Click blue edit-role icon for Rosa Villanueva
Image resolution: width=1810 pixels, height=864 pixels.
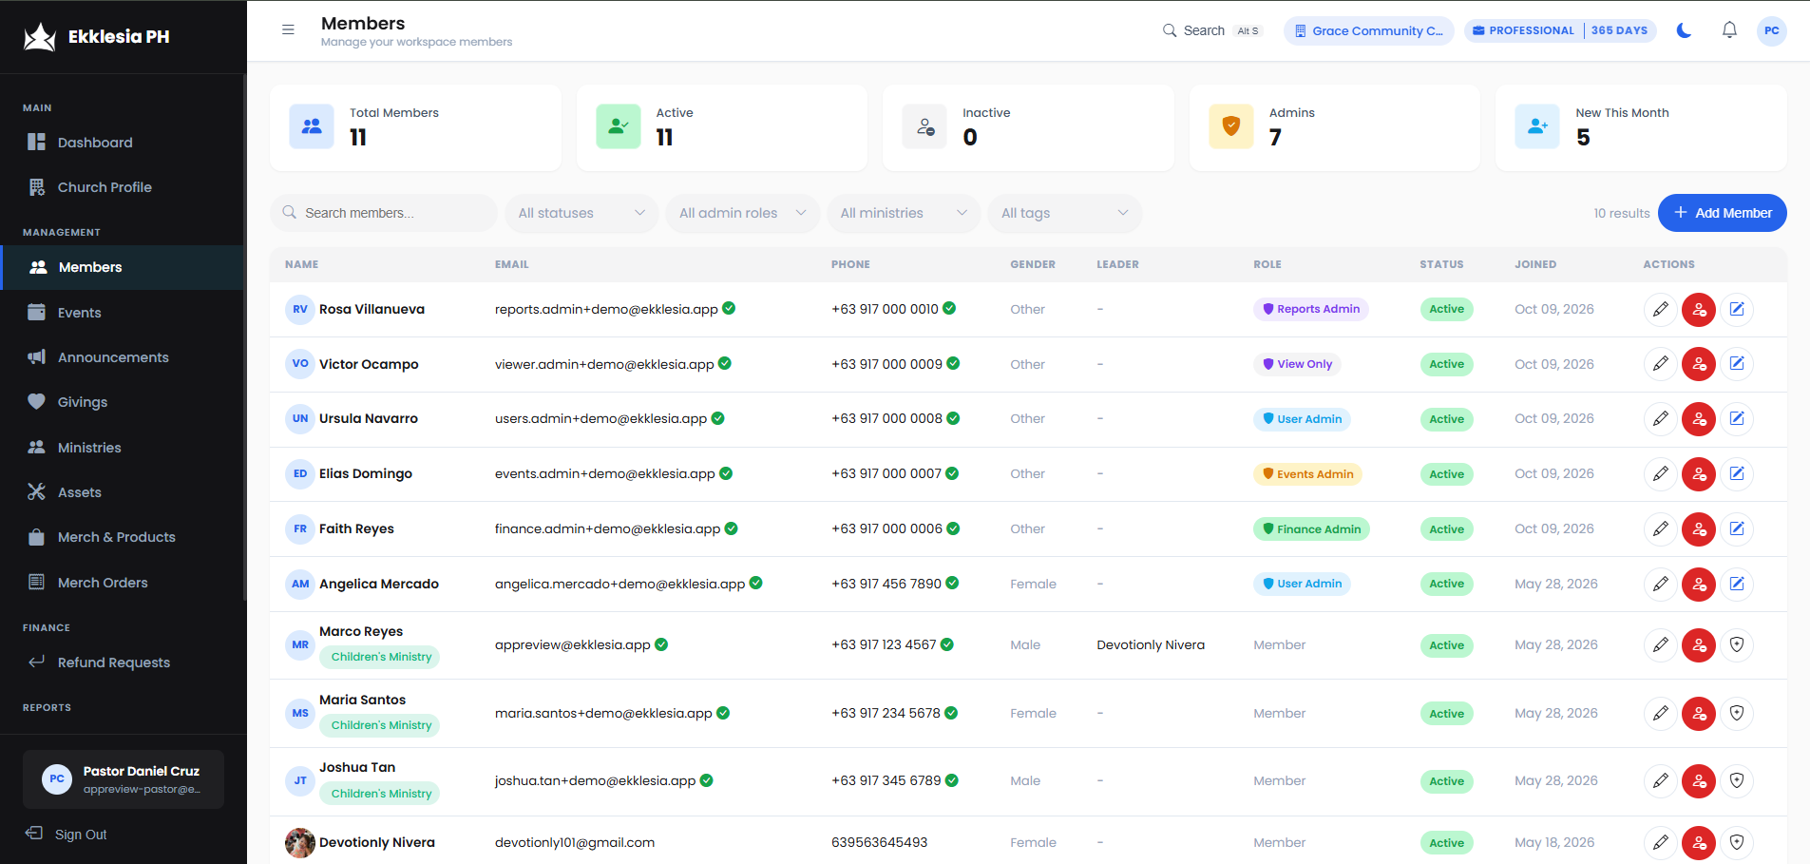click(1737, 309)
